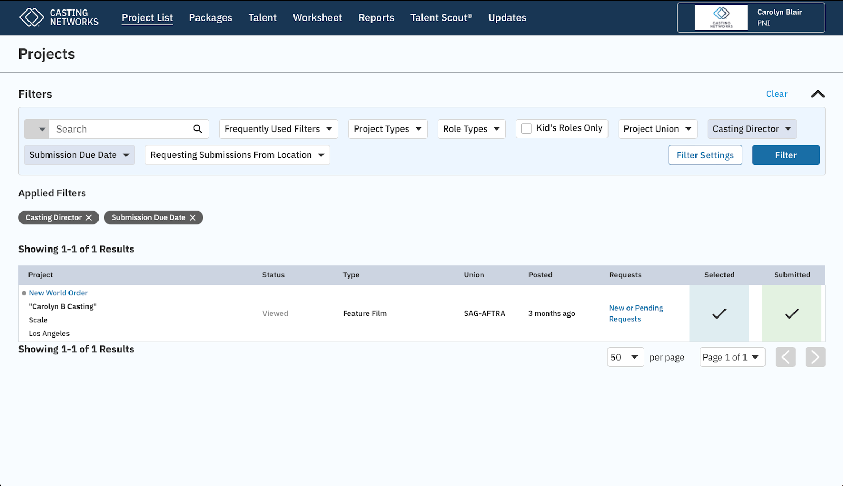Click the search magnifying glass icon
Screen dimensions: 843x486
pos(198,129)
